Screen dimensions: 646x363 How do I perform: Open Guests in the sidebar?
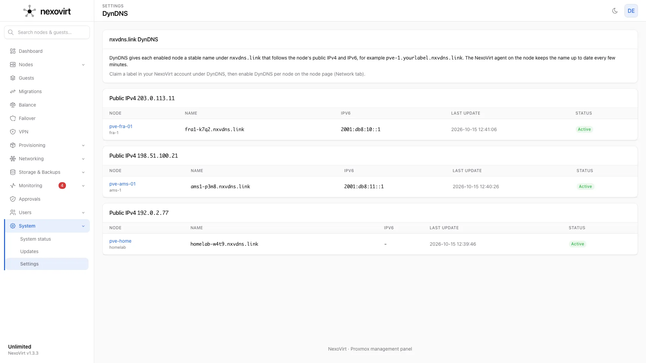(x=47, y=78)
